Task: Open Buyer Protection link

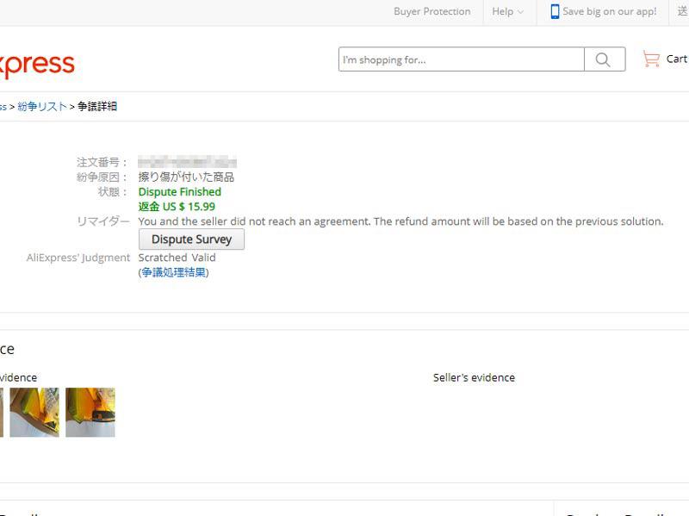Action: click(432, 11)
